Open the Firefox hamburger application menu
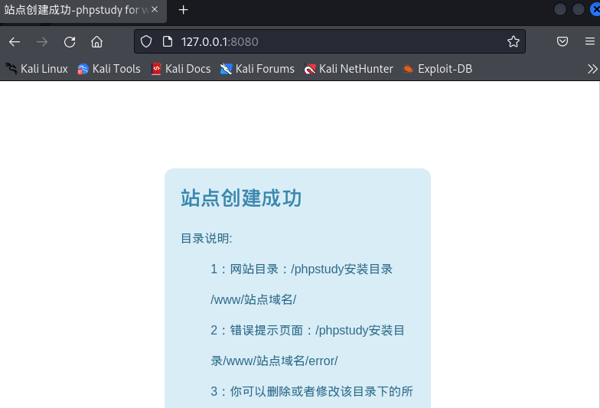Image resolution: width=600 pixels, height=408 pixels. click(x=589, y=41)
